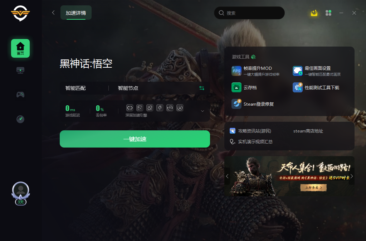Toggle the rightmost circled download arrow engine icon
Image resolution: width=366 pixels, height=241 pixels.
pyautogui.click(x=180, y=108)
